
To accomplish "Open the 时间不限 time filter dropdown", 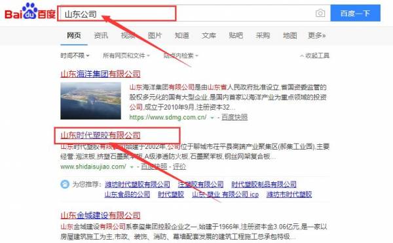I will pos(75,56).
